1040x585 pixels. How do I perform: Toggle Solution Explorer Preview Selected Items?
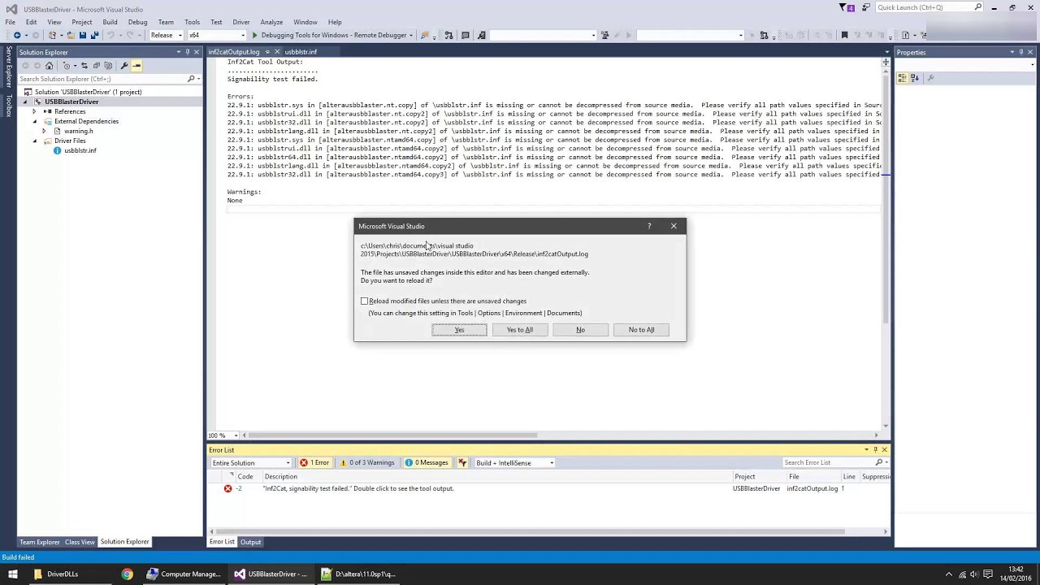pos(136,66)
